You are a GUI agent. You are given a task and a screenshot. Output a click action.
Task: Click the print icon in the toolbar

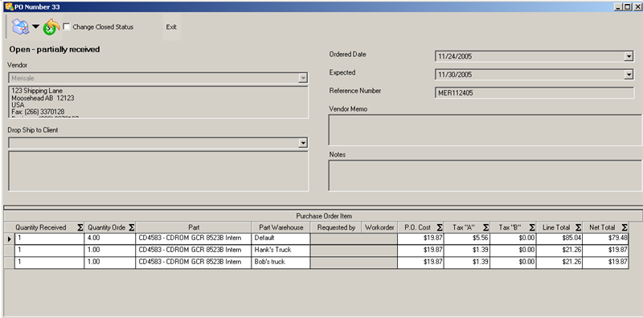point(20,27)
